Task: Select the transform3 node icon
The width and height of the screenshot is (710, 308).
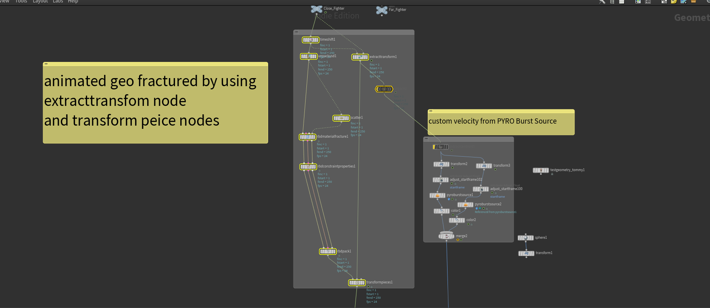Action: 484,166
